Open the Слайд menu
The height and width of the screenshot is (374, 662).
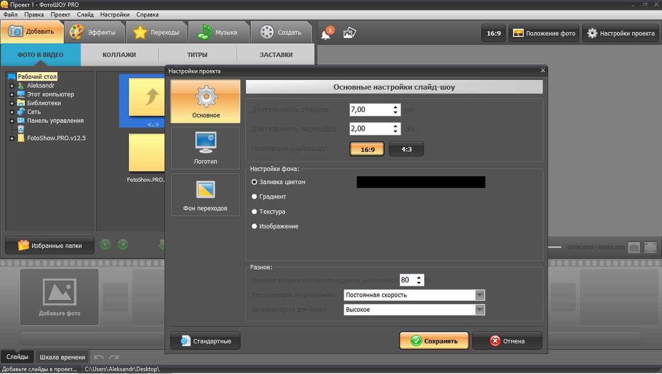click(x=85, y=14)
